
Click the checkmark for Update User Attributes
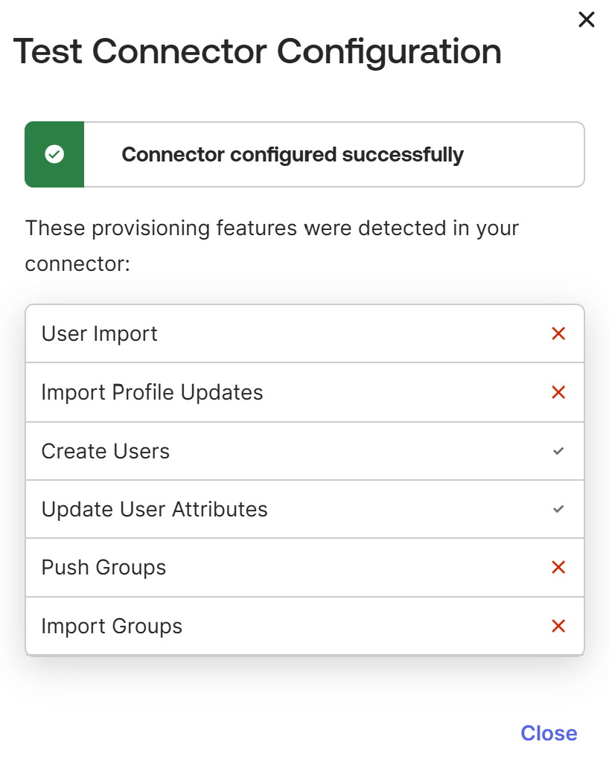(558, 509)
